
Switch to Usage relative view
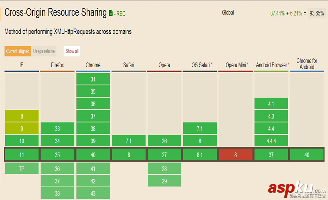(x=44, y=51)
